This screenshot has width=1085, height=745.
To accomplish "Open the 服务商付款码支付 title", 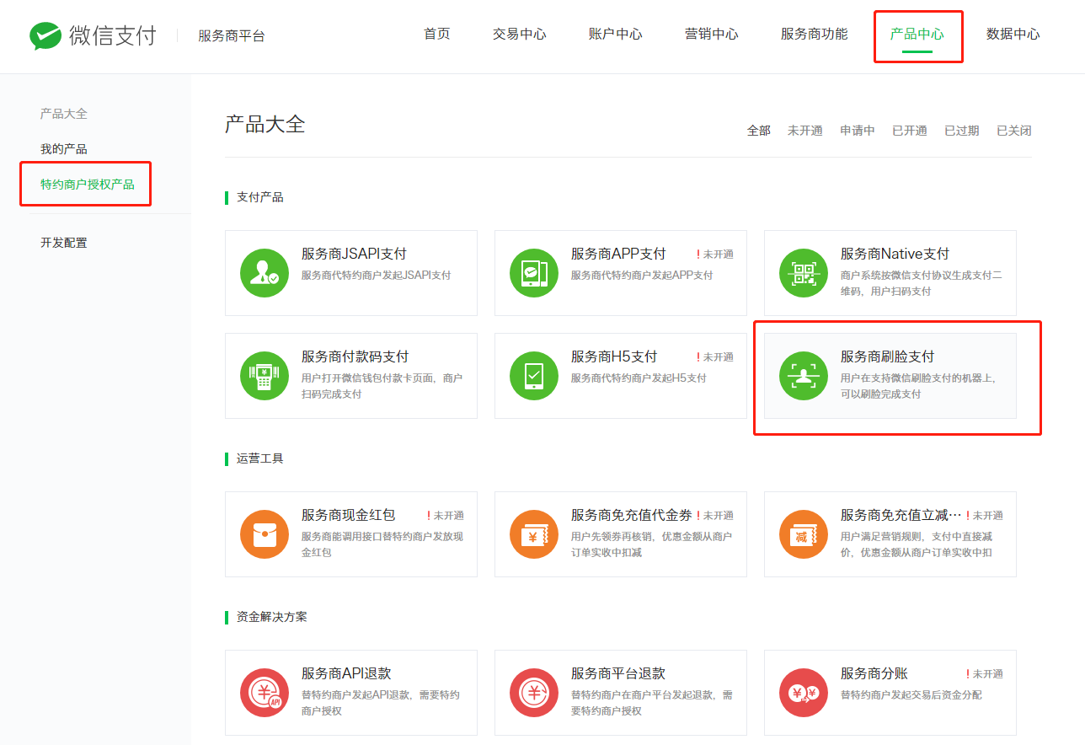I will (x=355, y=356).
